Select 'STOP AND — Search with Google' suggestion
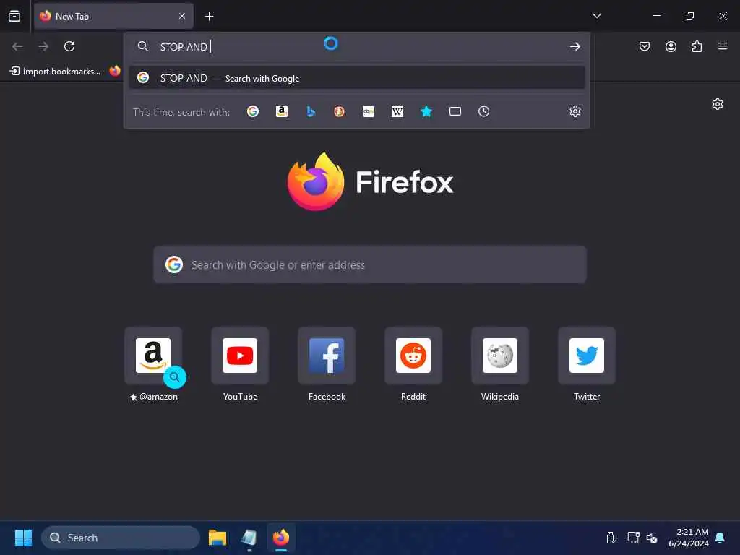The width and height of the screenshot is (740, 555). click(x=357, y=78)
